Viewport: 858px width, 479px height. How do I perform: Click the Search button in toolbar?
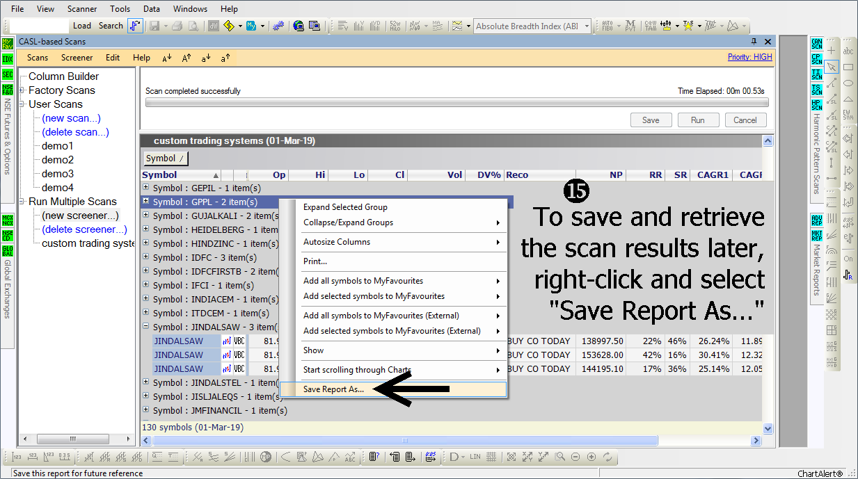coord(111,26)
